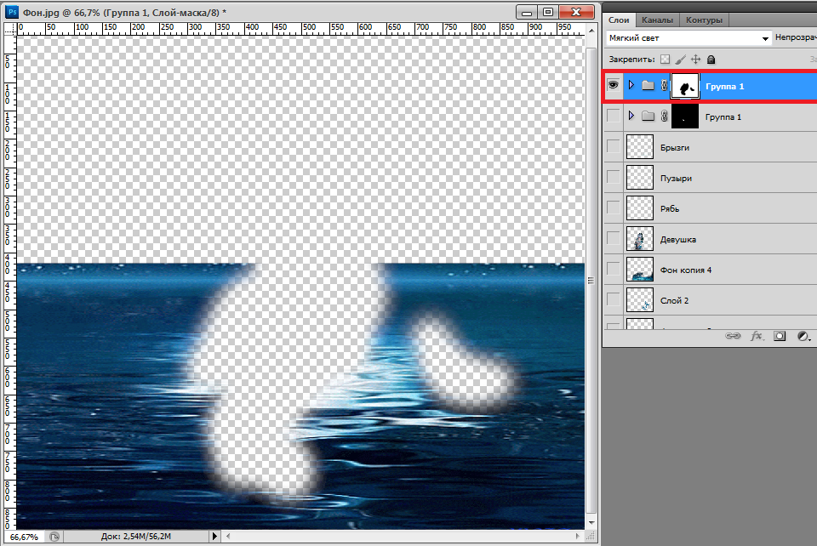817x546 pixels.
Task: Hide the selected Группа 1 layer group
Action: [x=613, y=86]
